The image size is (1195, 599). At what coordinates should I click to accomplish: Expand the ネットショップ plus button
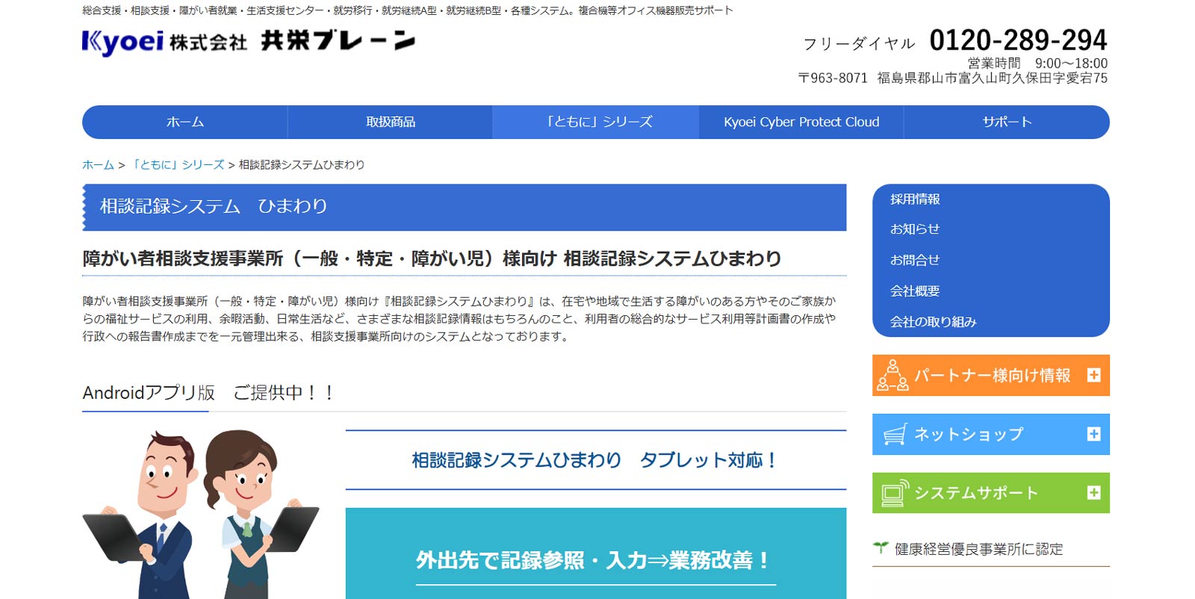pos(1093,434)
